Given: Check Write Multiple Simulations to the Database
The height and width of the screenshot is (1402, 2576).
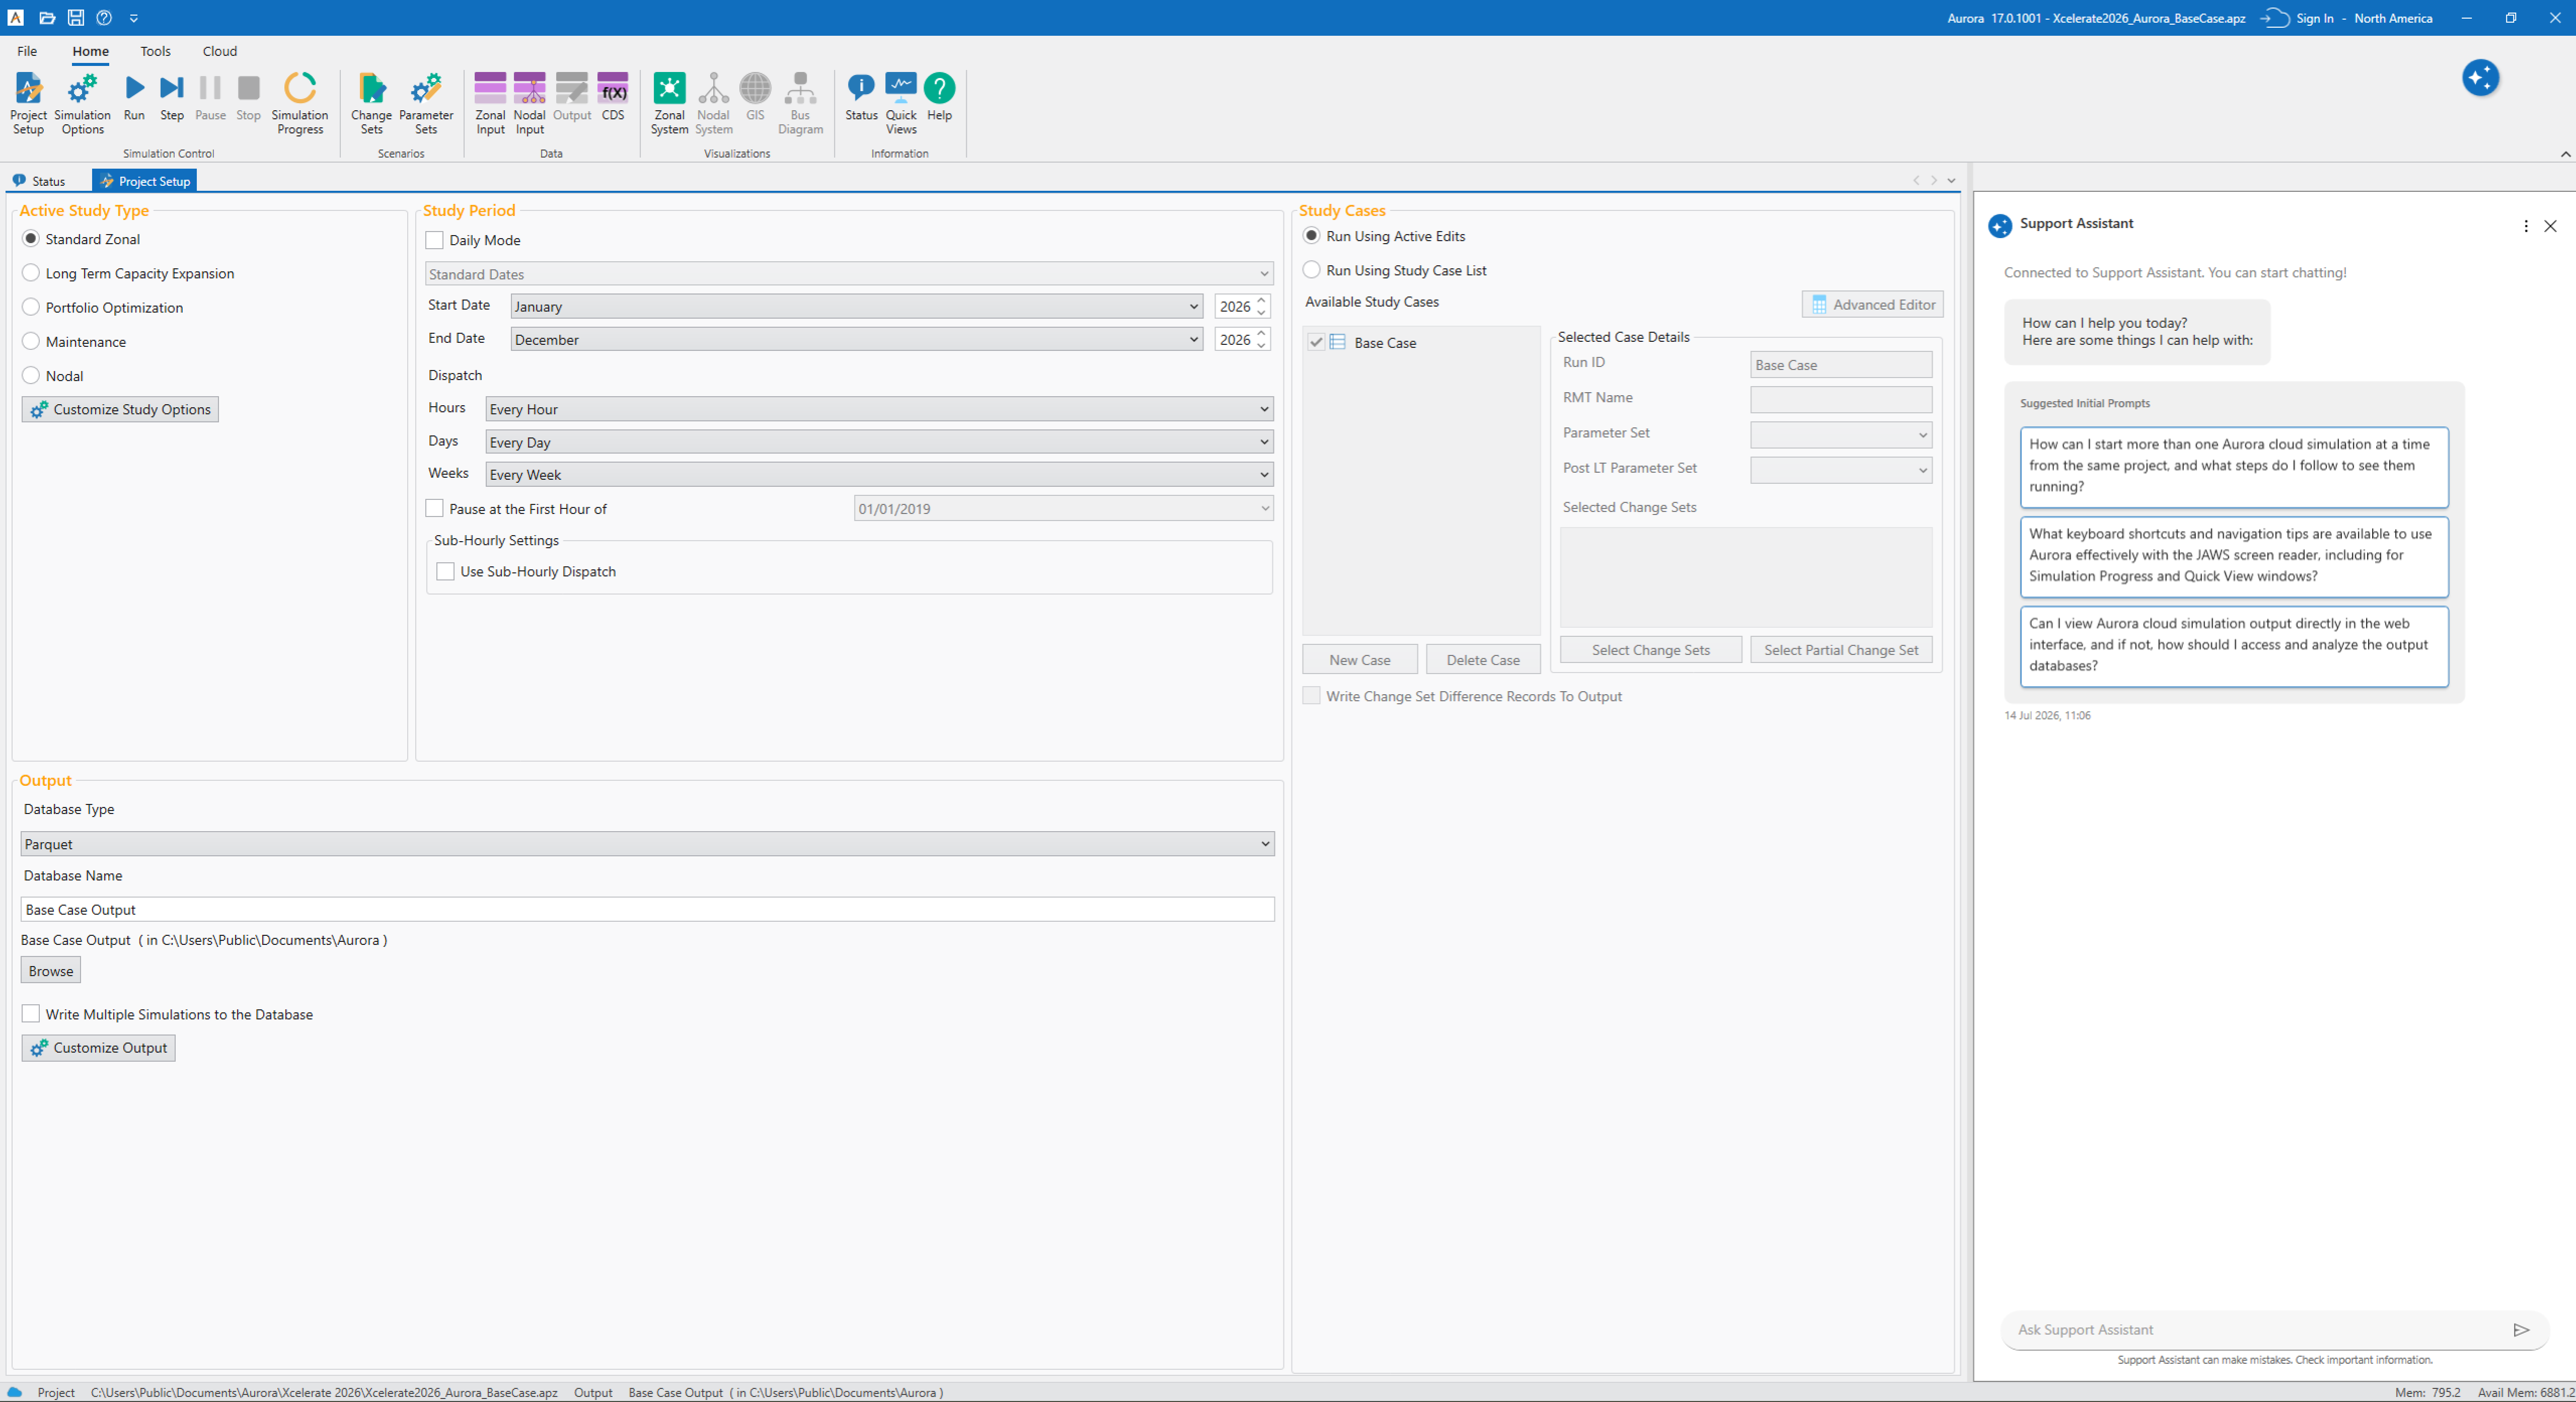Looking at the screenshot, I should pos(31,1014).
